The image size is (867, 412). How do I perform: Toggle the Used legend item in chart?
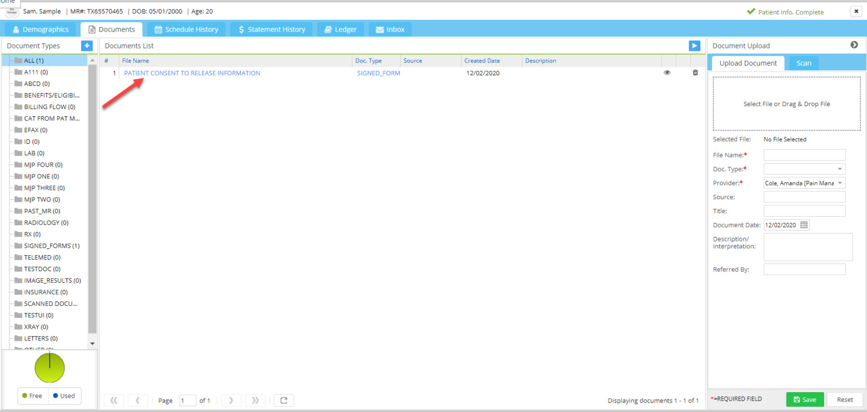[64, 396]
